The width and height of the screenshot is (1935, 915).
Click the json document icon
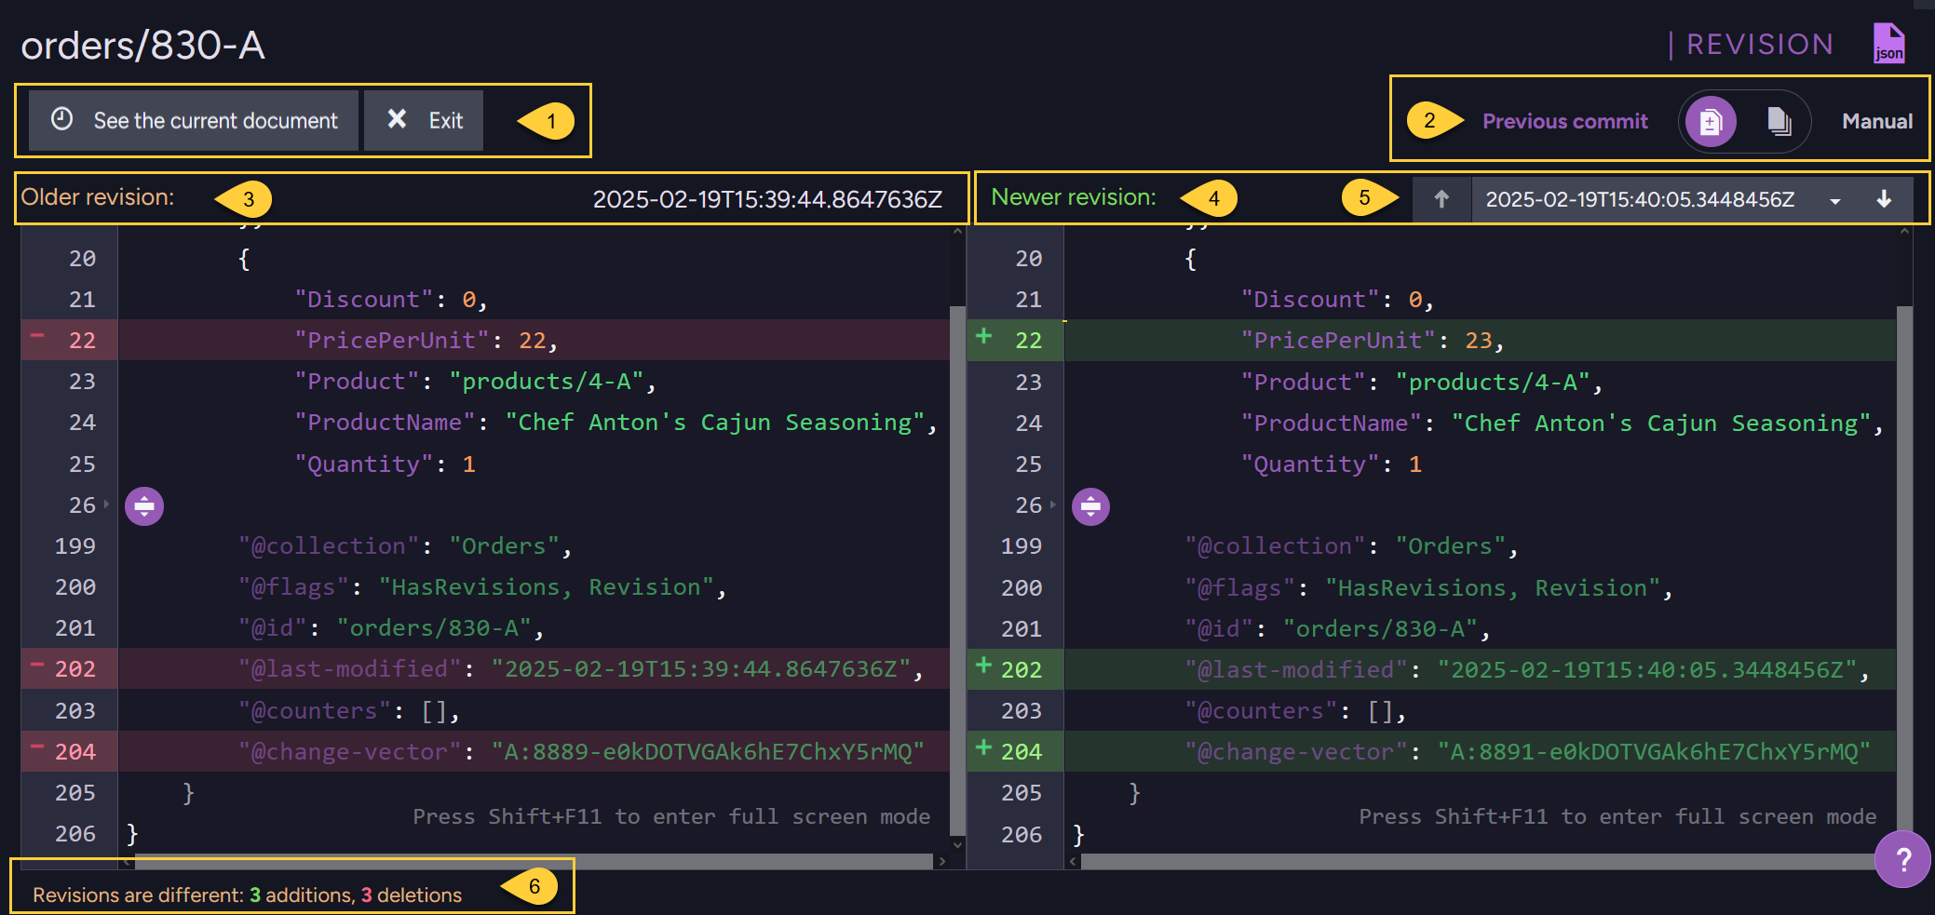point(1888,44)
